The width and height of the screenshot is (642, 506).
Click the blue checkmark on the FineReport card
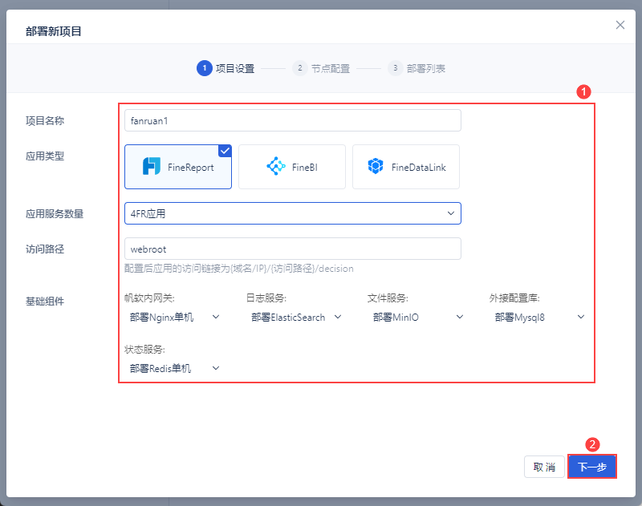pos(225,151)
